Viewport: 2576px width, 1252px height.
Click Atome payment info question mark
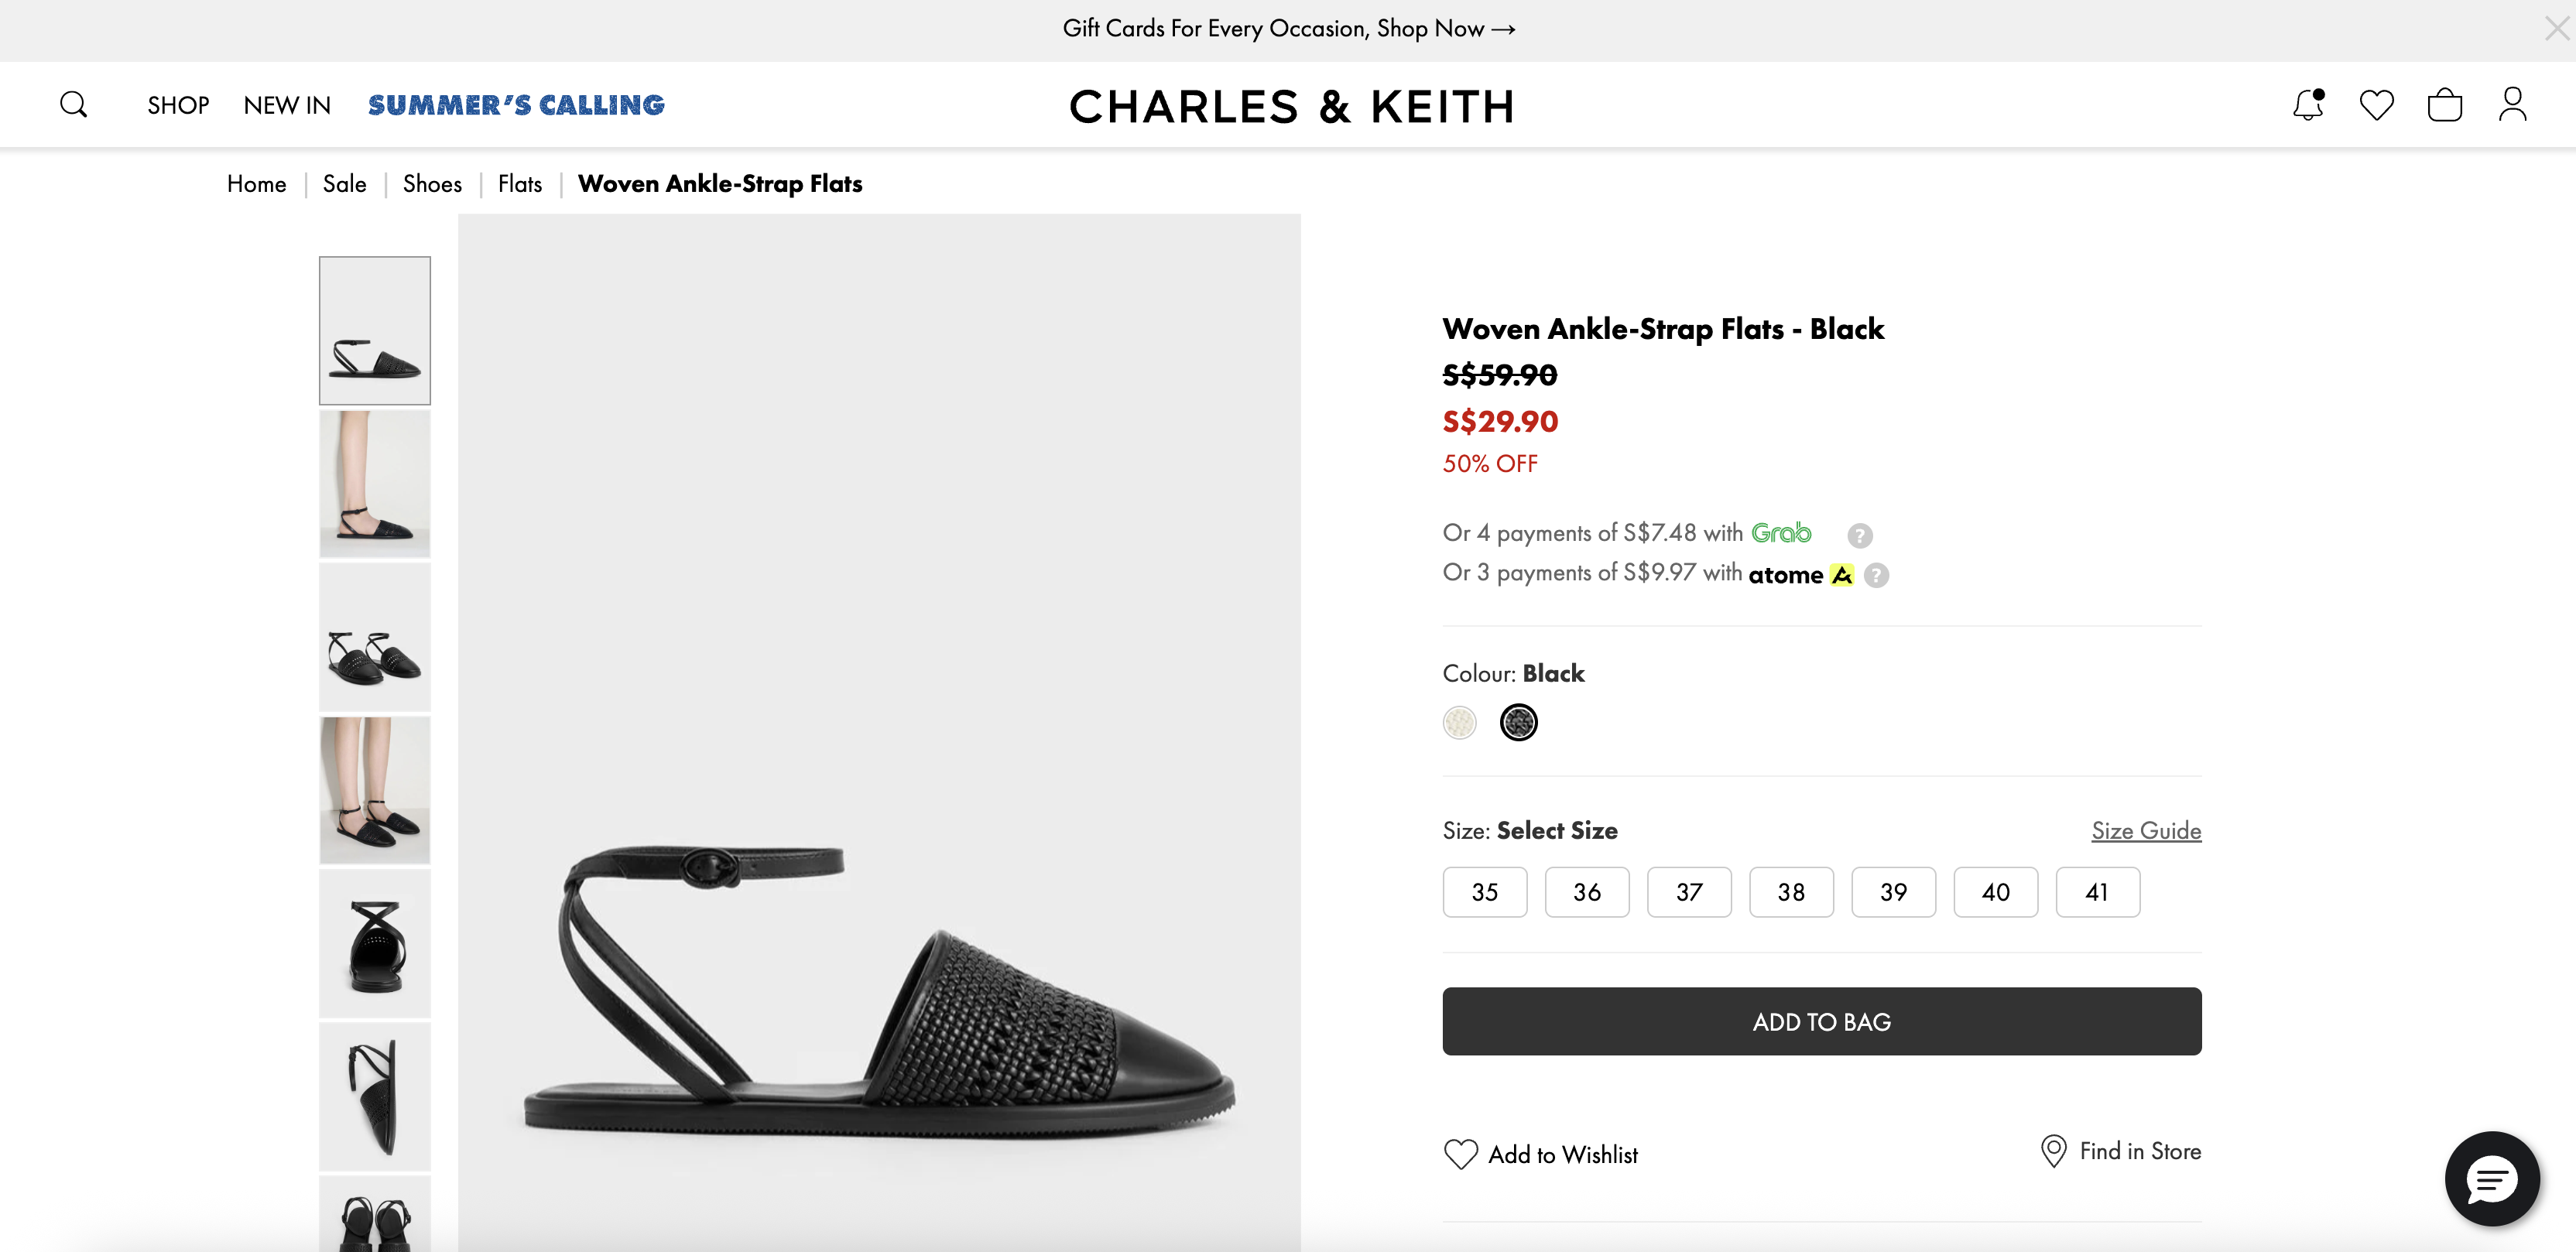pos(1876,576)
